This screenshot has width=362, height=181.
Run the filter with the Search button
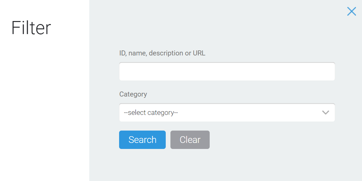point(143,140)
